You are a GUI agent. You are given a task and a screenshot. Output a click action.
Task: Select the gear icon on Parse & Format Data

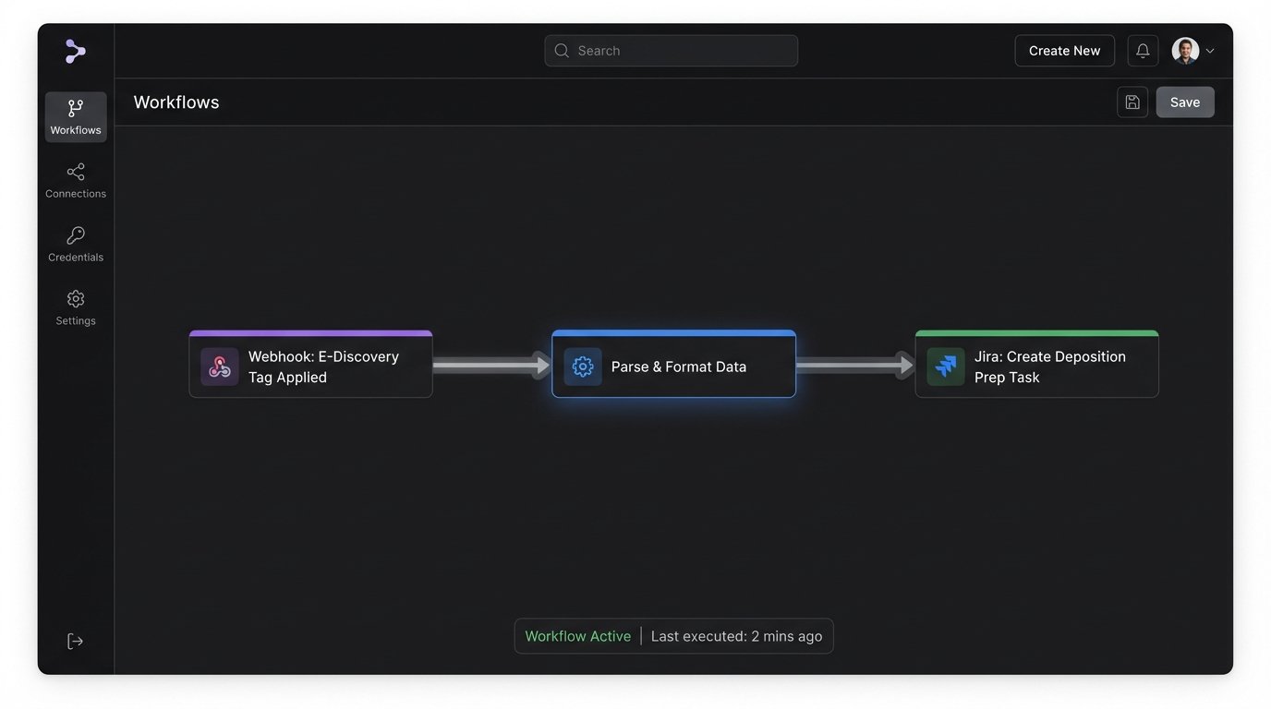pyautogui.click(x=582, y=366)
